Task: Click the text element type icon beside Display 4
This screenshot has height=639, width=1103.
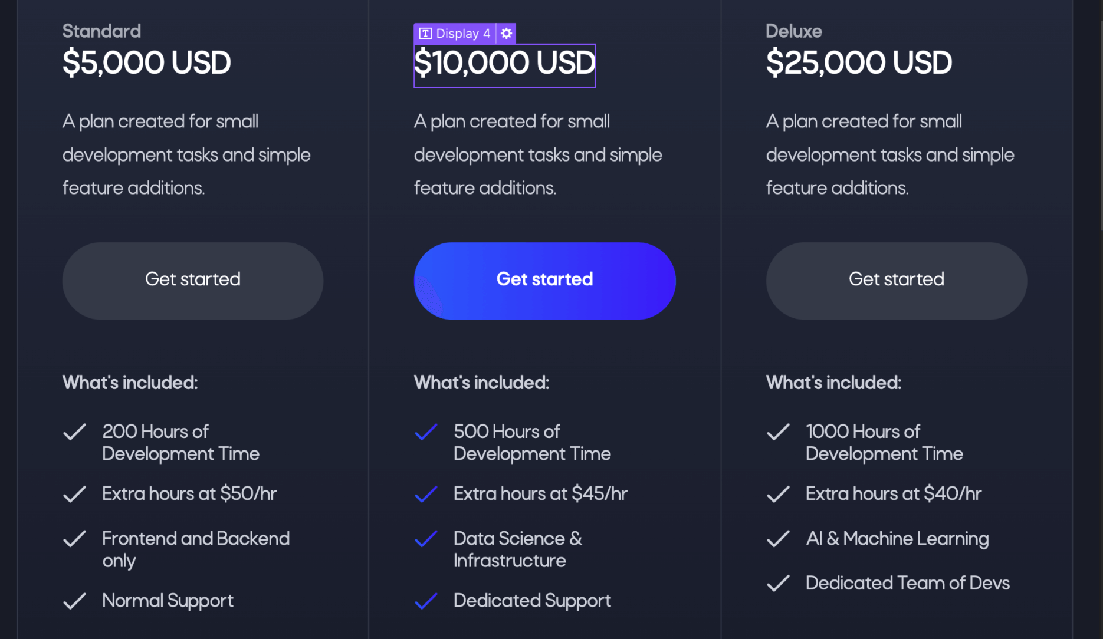Action: click(x=424, y=33)
